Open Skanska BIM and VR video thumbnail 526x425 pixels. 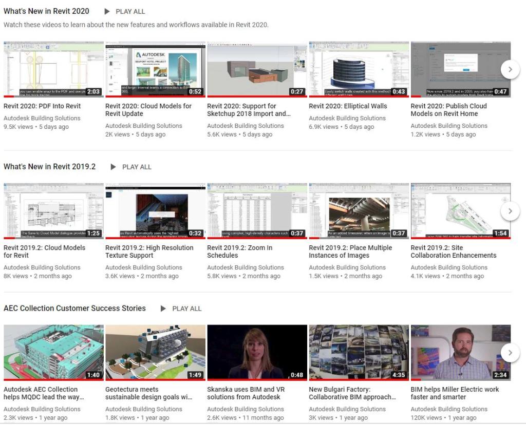pyautogui.click(x=257, y=353)
